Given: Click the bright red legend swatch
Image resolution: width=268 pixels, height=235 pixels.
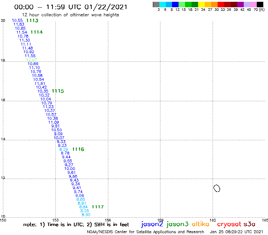Looking at the screenshot, I should [221, 4].
